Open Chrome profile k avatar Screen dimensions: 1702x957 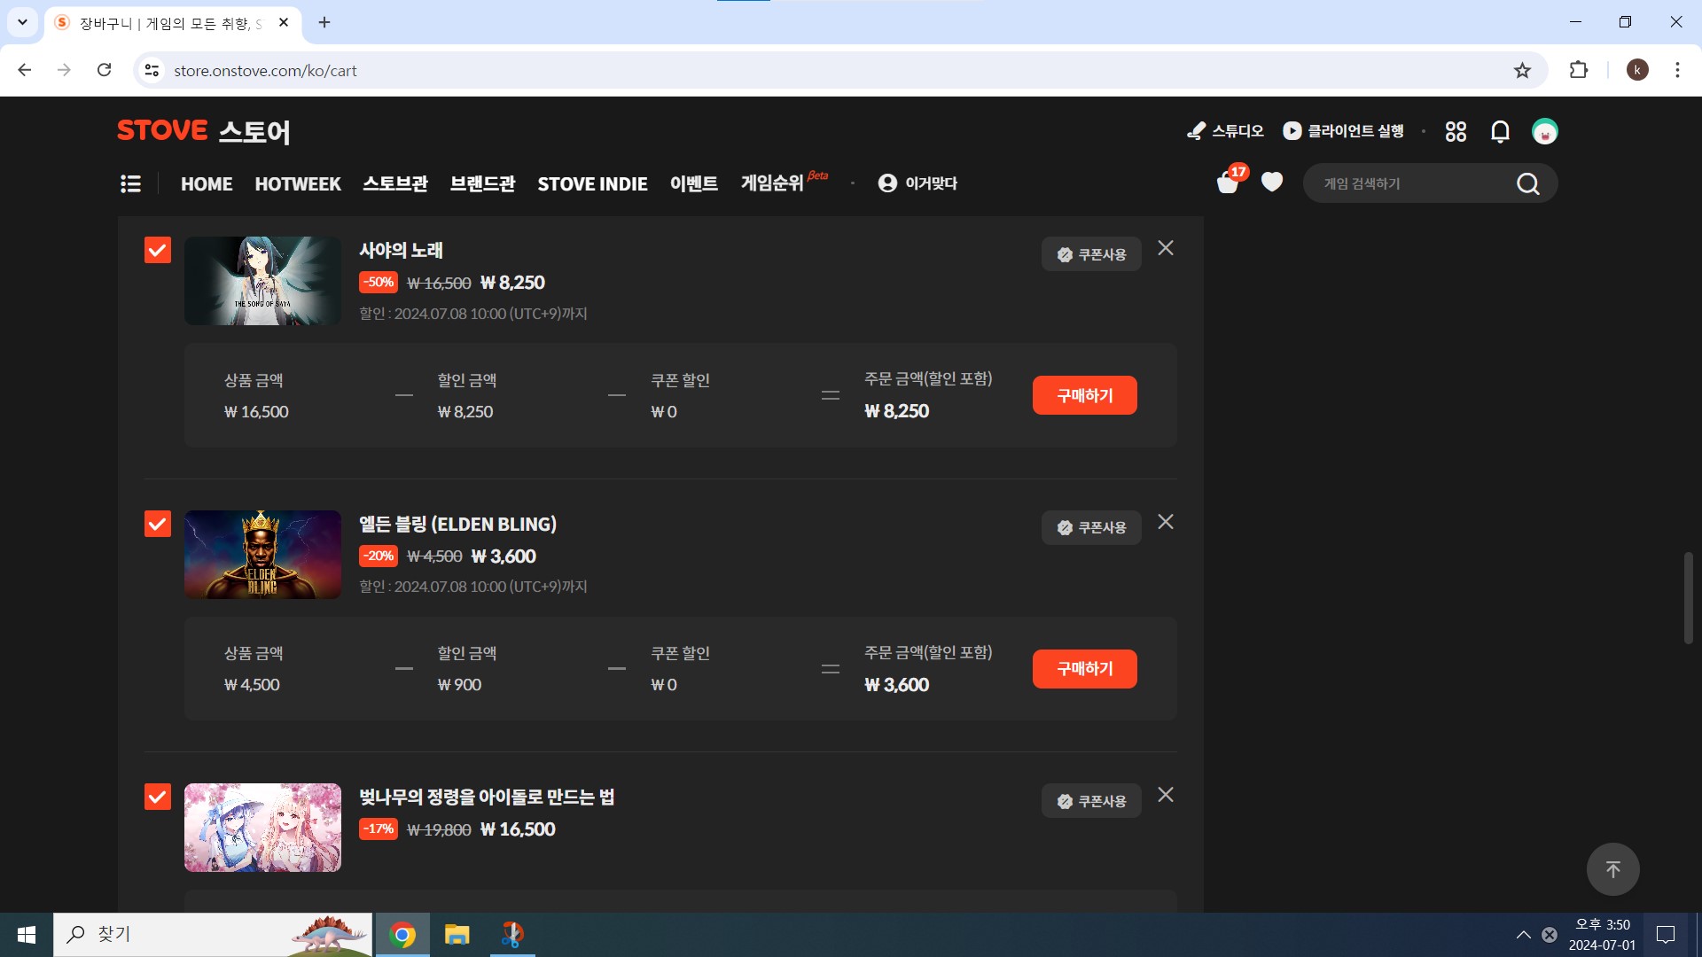[x=1637, y=70]
